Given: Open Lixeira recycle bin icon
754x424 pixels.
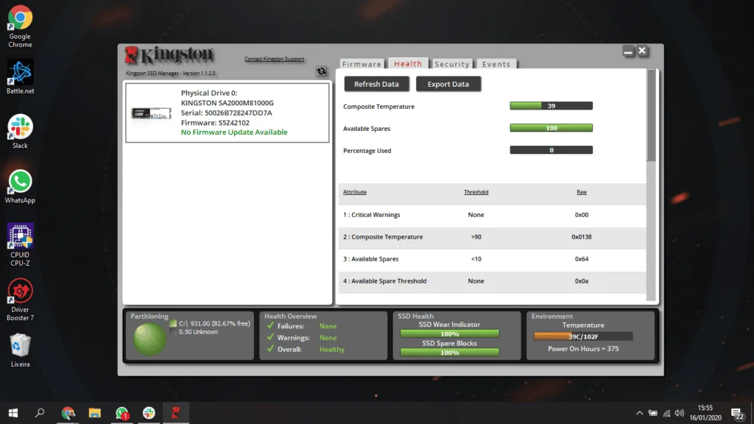Looking at the screenshot, I should tap(20, 350).
